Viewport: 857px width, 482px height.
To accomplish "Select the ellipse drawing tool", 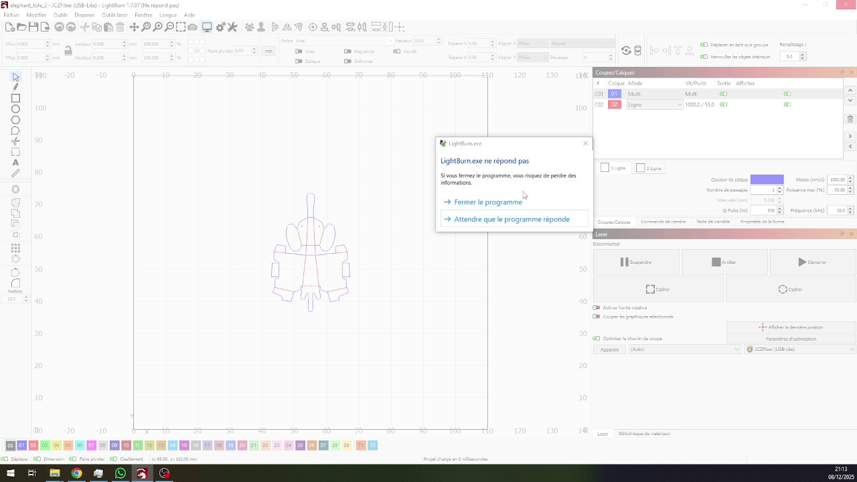I will click(15, 109).
